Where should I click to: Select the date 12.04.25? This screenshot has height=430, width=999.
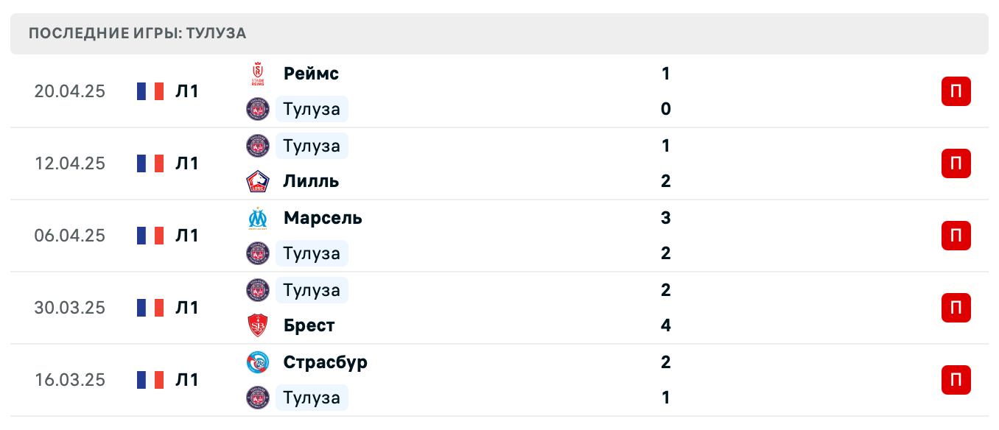(x=70, y=163)
